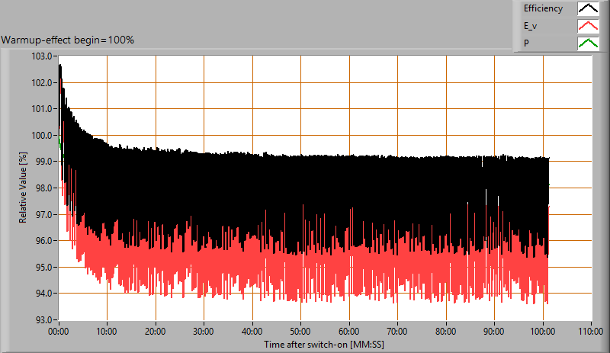610x353 pixels.
Task: Edit the 00:00 minimum x-axis value
Action: pyautogui.click(x=59, y=332)
